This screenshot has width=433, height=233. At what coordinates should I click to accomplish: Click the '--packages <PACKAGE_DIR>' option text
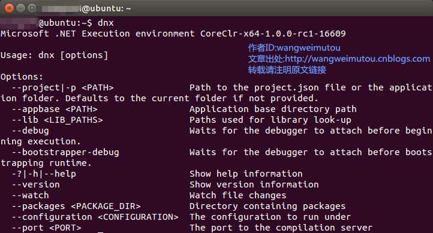click(x=76, y=206)
